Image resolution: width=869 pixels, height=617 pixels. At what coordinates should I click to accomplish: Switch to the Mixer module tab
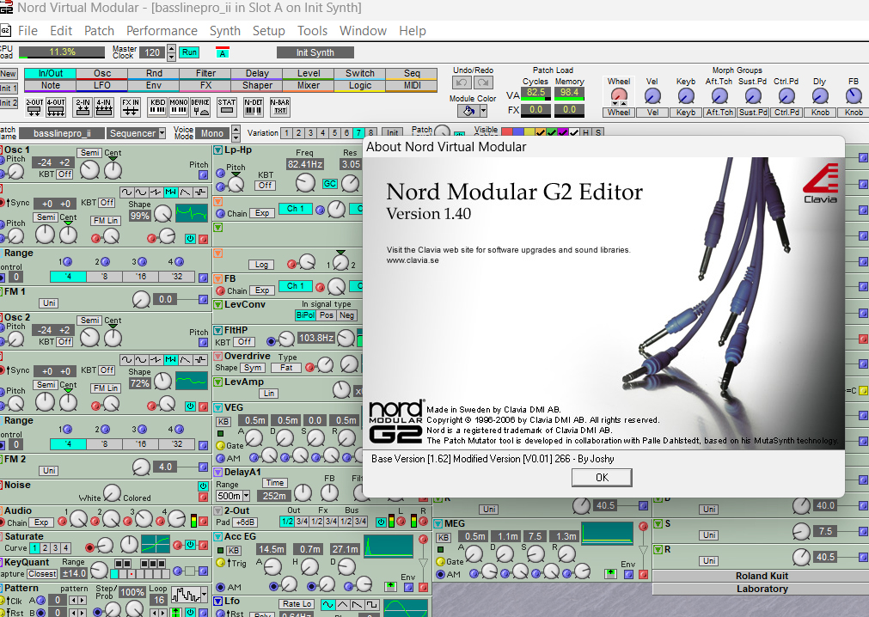pos(308,85)
